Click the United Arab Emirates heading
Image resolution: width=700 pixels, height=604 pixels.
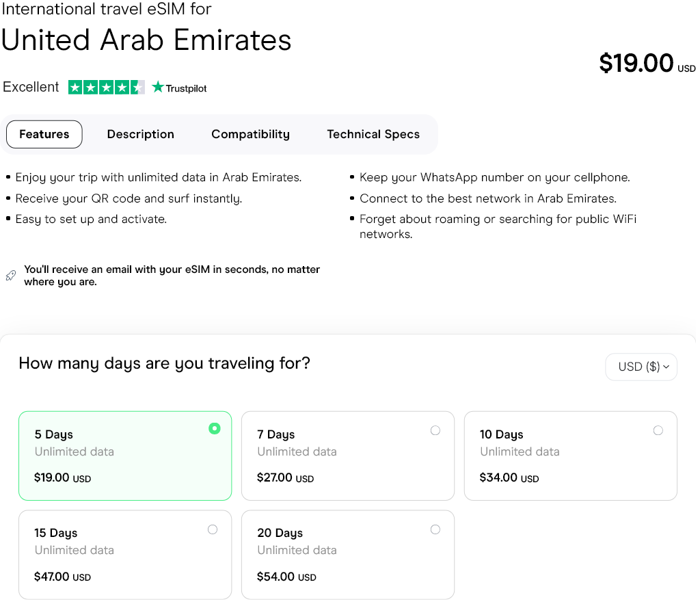[x=146, y=40]
